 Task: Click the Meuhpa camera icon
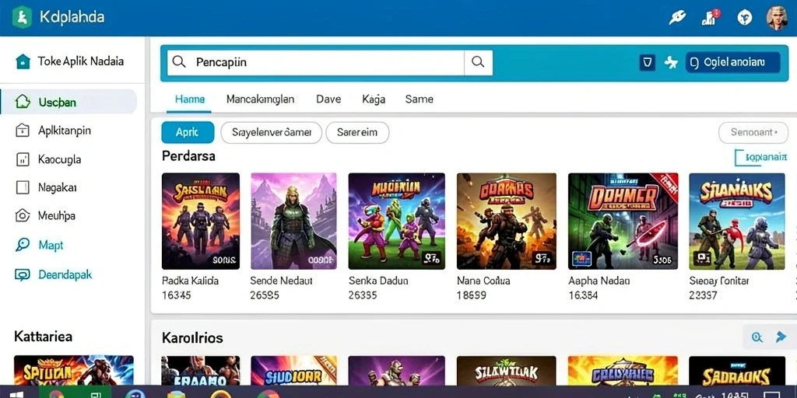coord(23,216)
